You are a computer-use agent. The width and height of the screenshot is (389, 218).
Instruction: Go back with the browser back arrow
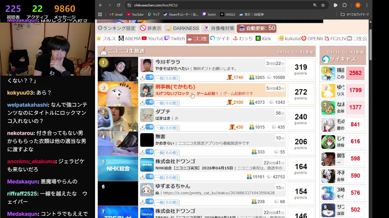click(101, 5)
